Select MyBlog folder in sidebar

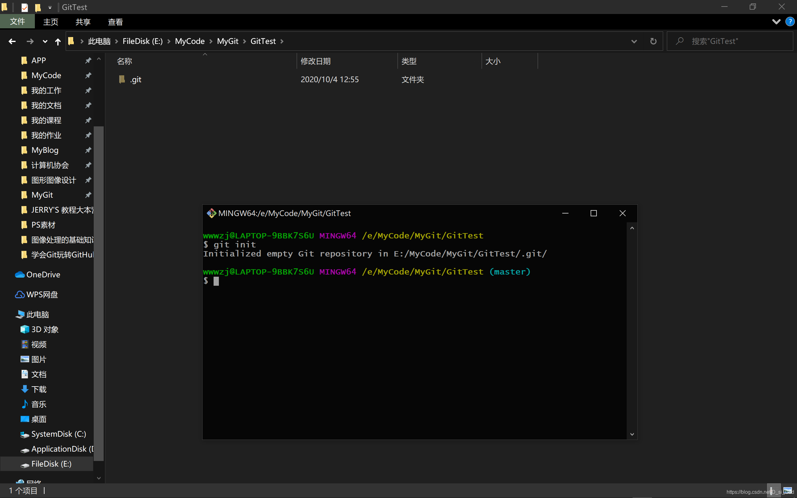(x=45, y=150)
